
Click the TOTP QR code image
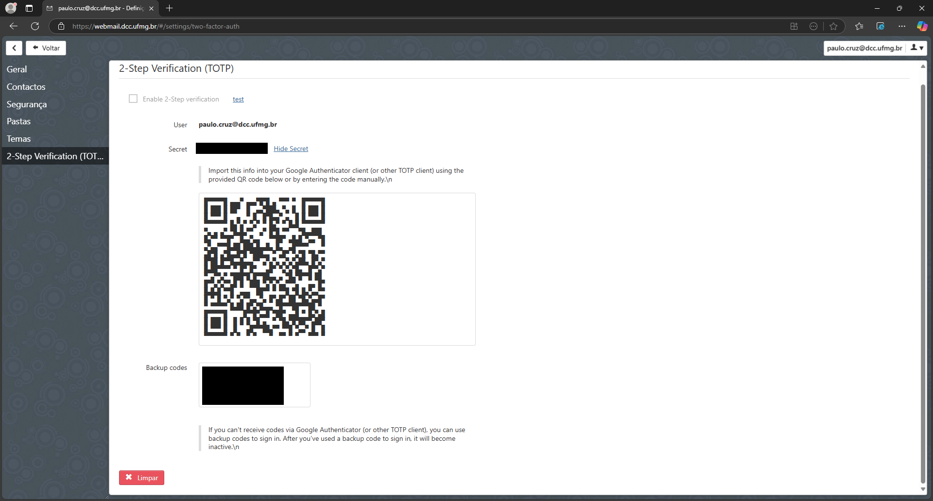tap(264, 267)
